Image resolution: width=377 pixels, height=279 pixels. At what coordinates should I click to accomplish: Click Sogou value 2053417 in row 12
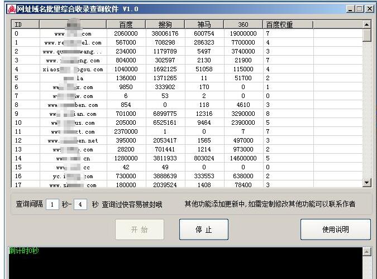click(x=165, y=140)
